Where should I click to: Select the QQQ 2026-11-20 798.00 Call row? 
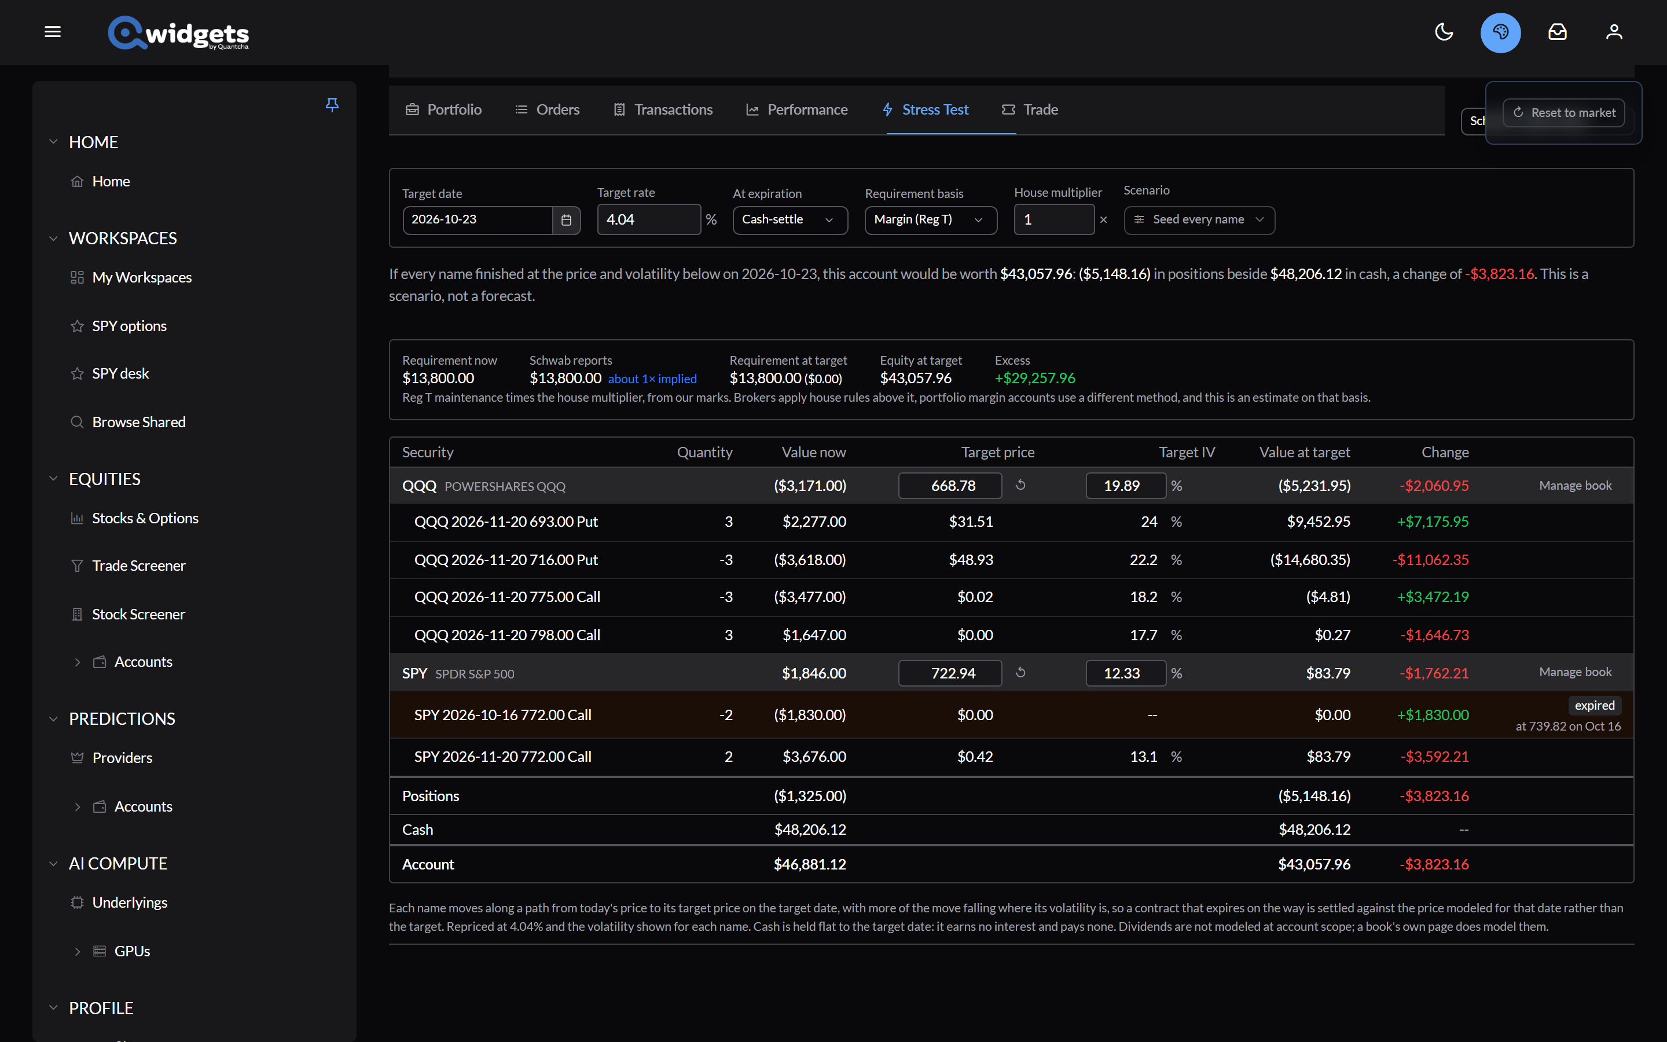(1011, 634)
